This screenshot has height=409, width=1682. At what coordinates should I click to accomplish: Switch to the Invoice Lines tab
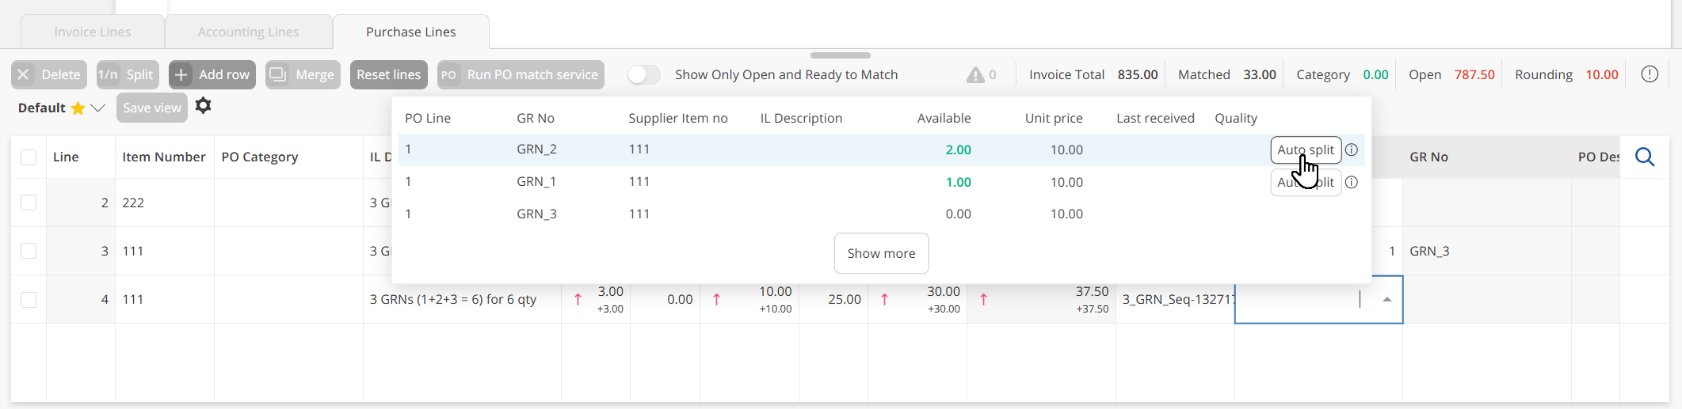pyautogui.click(x=93, y=32)
